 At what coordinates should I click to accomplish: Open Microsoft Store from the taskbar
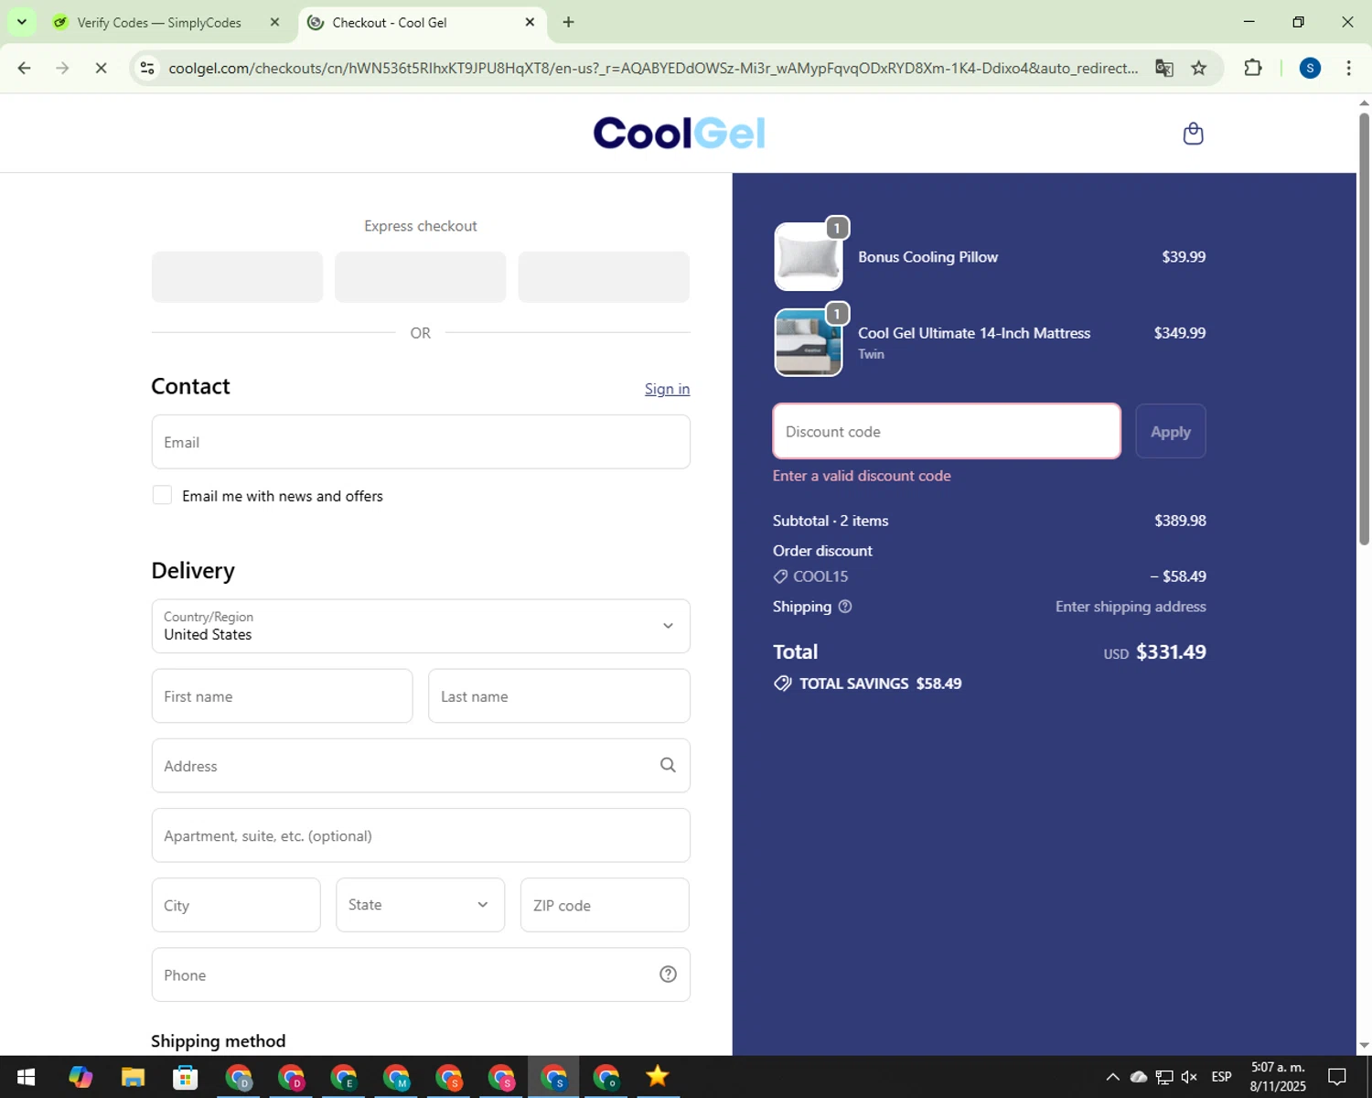coord(185,1077)
